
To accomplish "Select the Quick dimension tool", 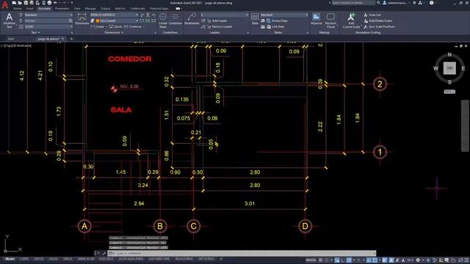I will (116, 26).
